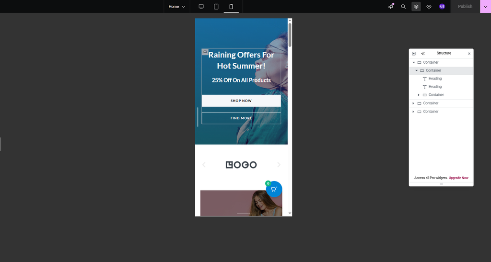
Task: Click the "Access all Pro widgets." text
Action: coord(431,178)
